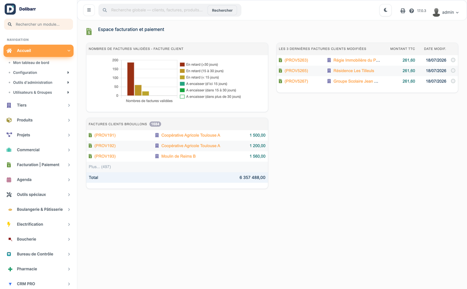
Task: Focus the global search input field
Action: click(x=157, y=10)
